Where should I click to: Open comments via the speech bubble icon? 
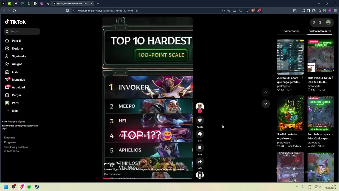coord(200,134)
